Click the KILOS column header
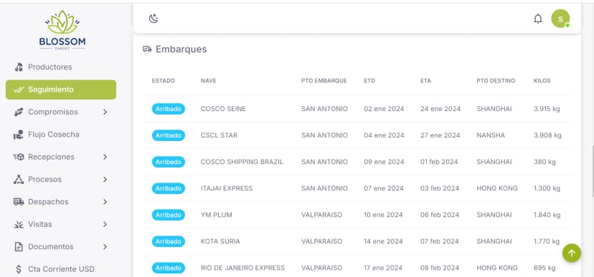The width and height of the screenshot is (594, 277). click(x=542, y=81)
